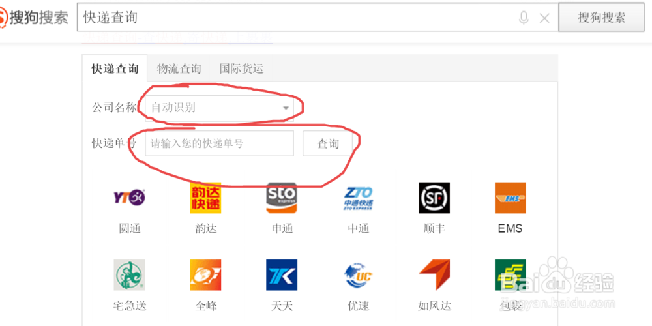Select the UC 优速 courier icon
The image size is (652, 326).
pyautogui.click(x=359, y=275)
